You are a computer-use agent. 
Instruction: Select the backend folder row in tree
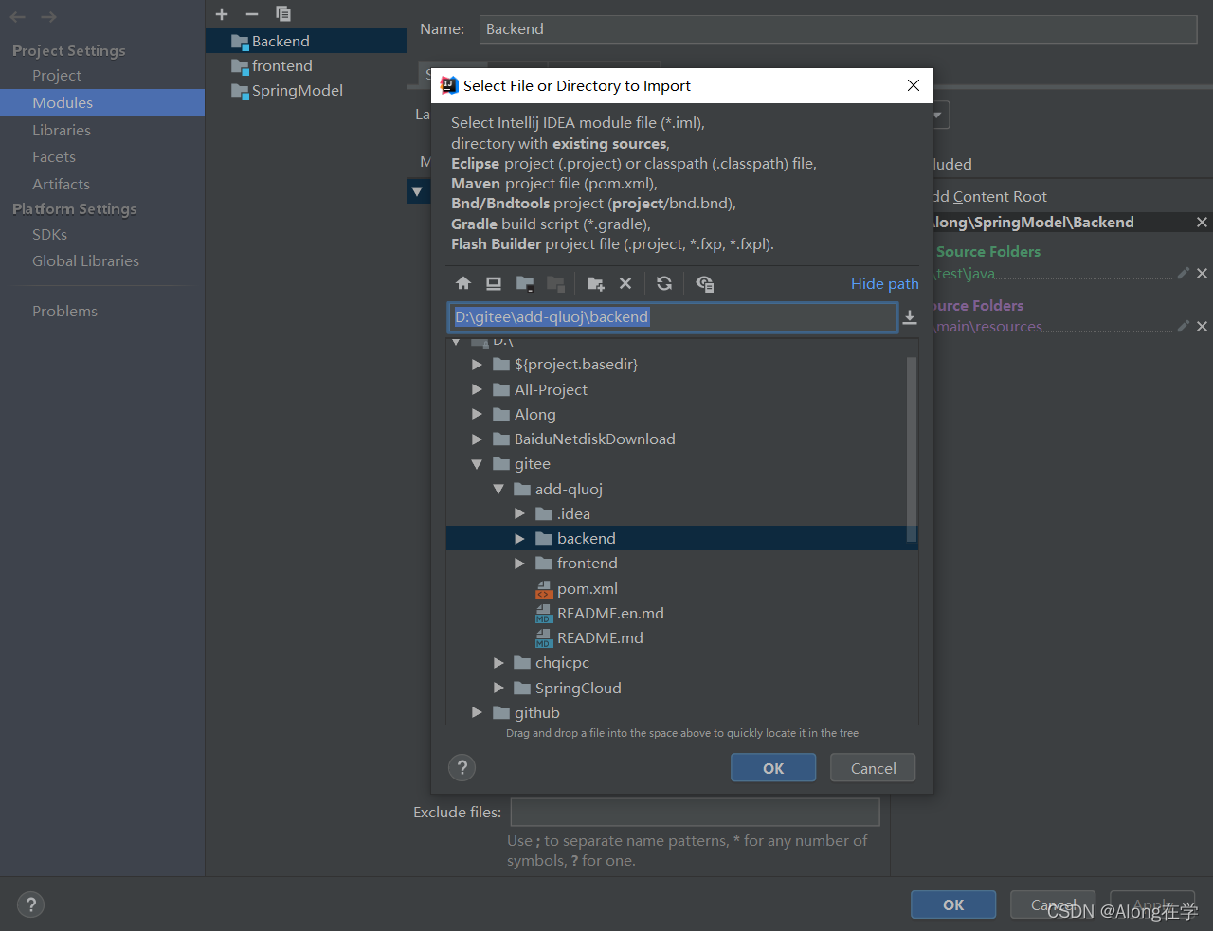tap(682, 538)
